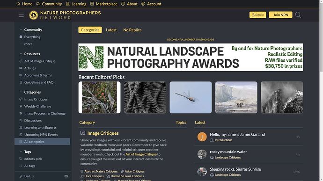
Task: Select All categories in the sidebar
Action: click(42, 141)
